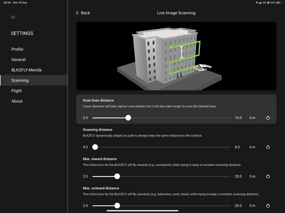Click Scan lines distance 4 m value
This screenshot has width=285, height=213.
click(252, 118)
